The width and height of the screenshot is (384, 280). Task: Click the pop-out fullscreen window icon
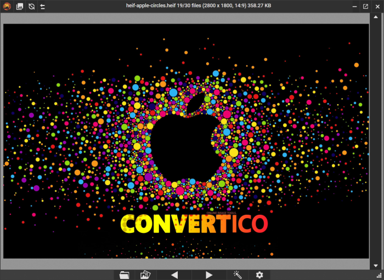coord(365,7)
